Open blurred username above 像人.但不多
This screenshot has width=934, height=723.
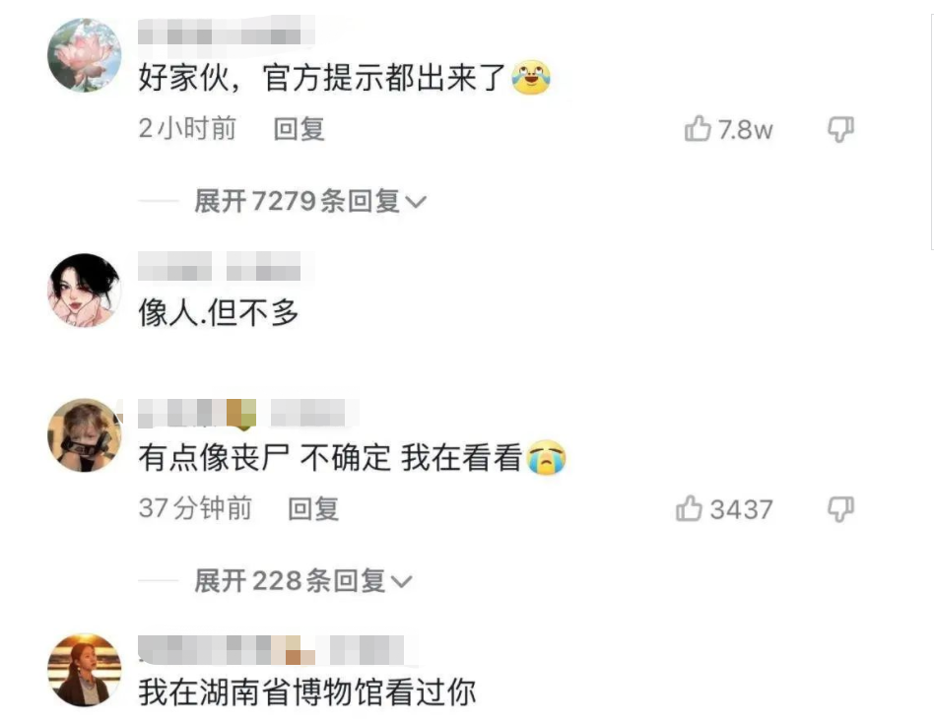(x=220, y=266)
